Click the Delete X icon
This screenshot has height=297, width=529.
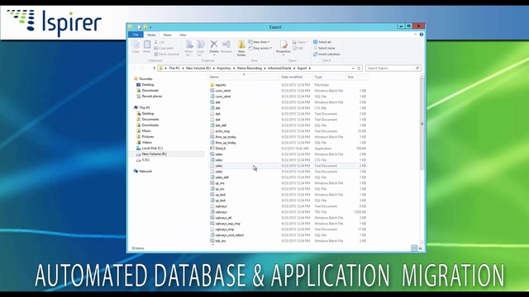pyautogui.click(x=214, y=44)
